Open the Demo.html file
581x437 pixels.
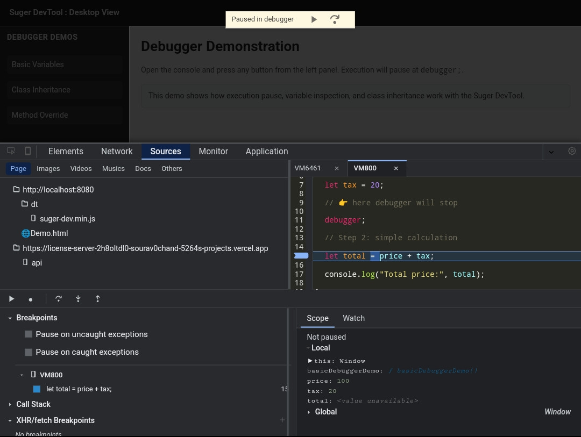click(x=45, y=233)
